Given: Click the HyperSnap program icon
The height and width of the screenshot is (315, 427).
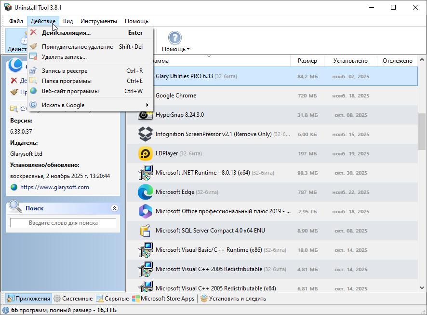Looking at the screenshot, I should (x=145, y=115).
